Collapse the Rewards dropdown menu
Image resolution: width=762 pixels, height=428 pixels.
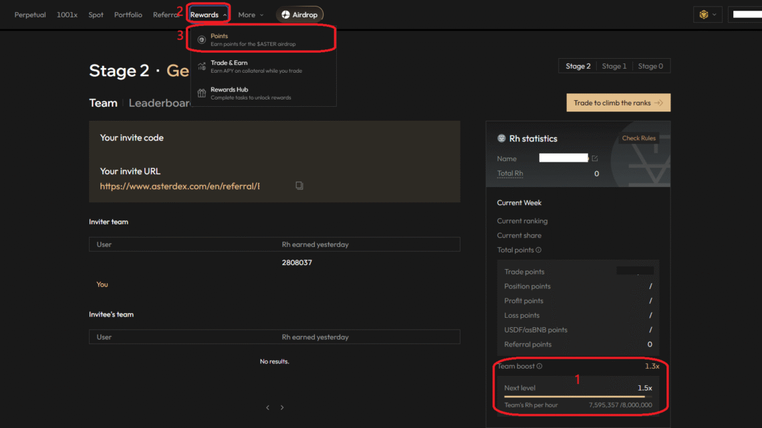tap(209, 15)
